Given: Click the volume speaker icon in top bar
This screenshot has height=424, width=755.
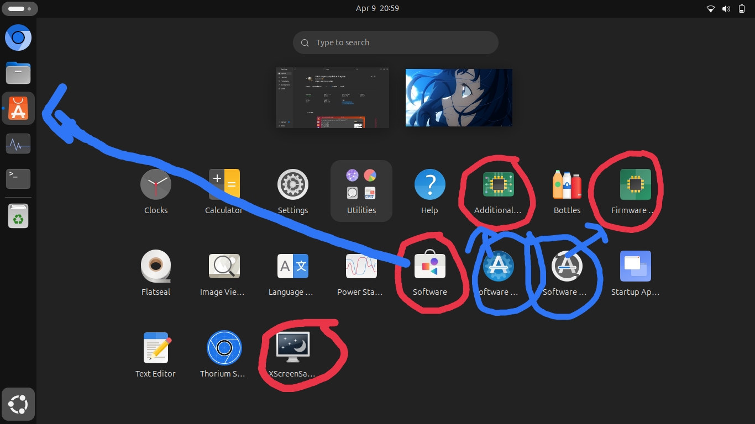Looking at the screenshot, I should 726,8.
